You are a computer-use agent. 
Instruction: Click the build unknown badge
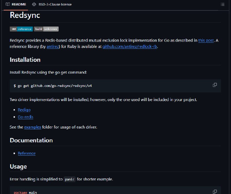click(x=46, y=29)
